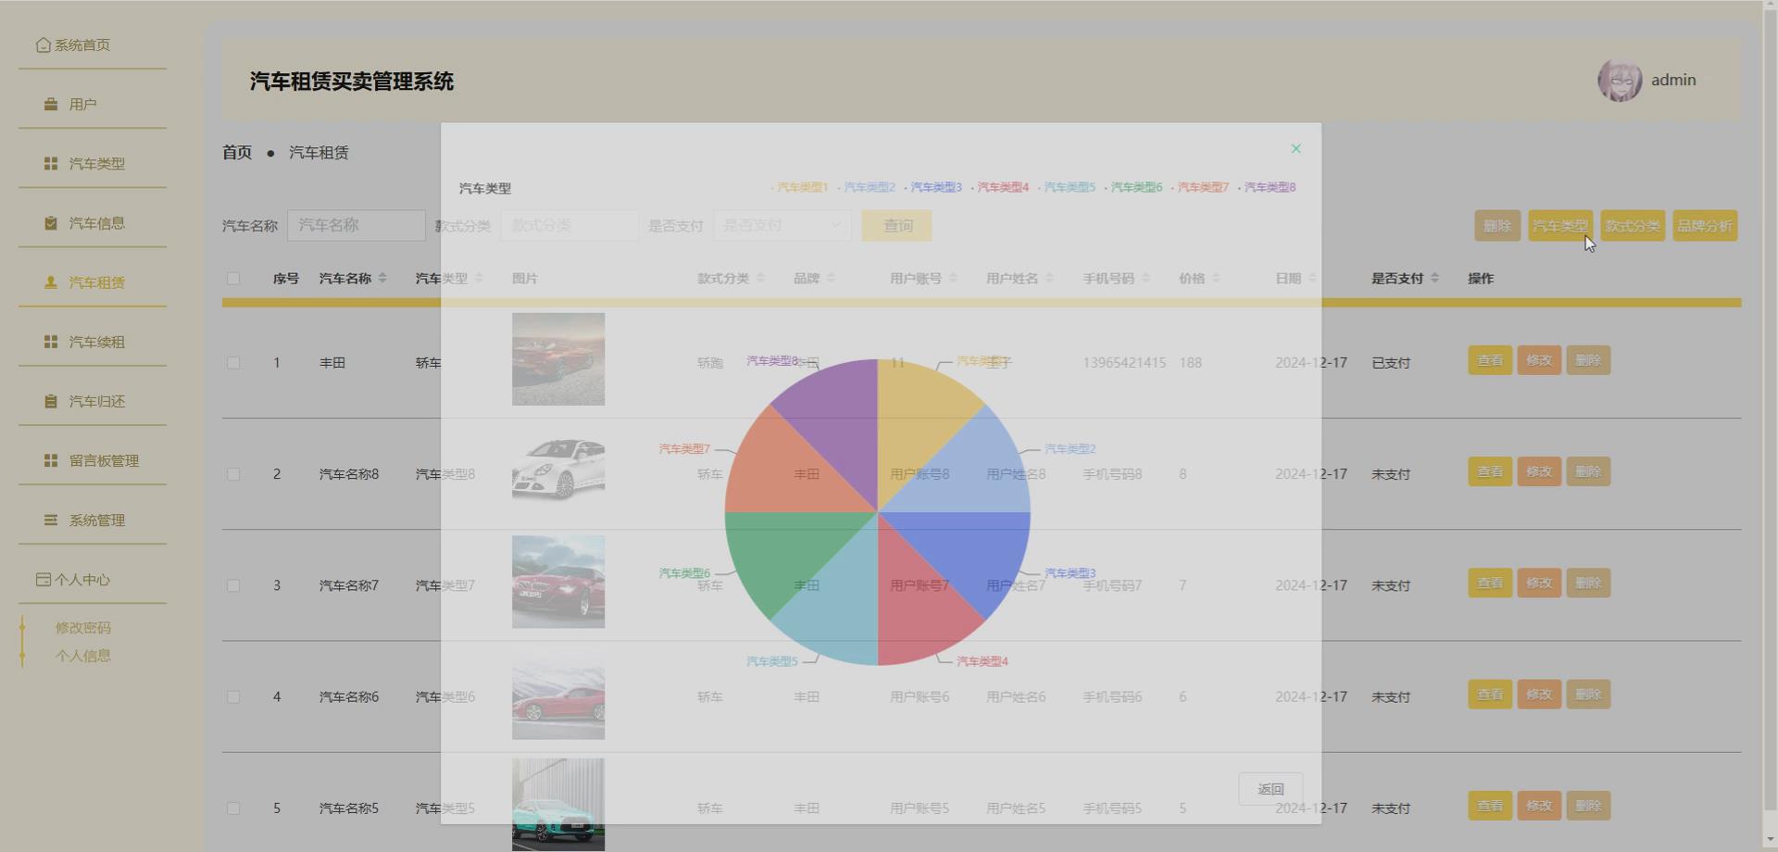Check the row 1 丰田 checkbox
This screenshot has height=852, width=1778.
click(233, 363)
